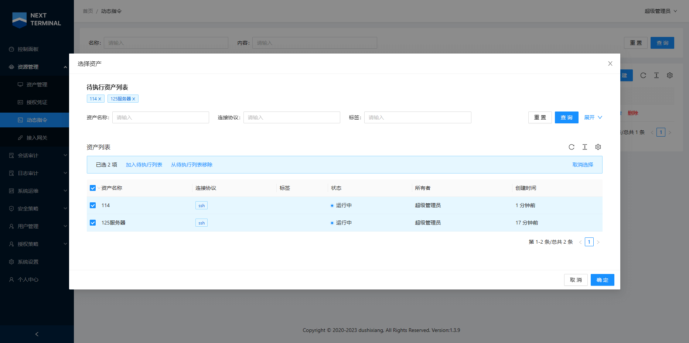Open 资产管理 in the sidebar
Screen dimensions: 689x343
tap(37, 85)
